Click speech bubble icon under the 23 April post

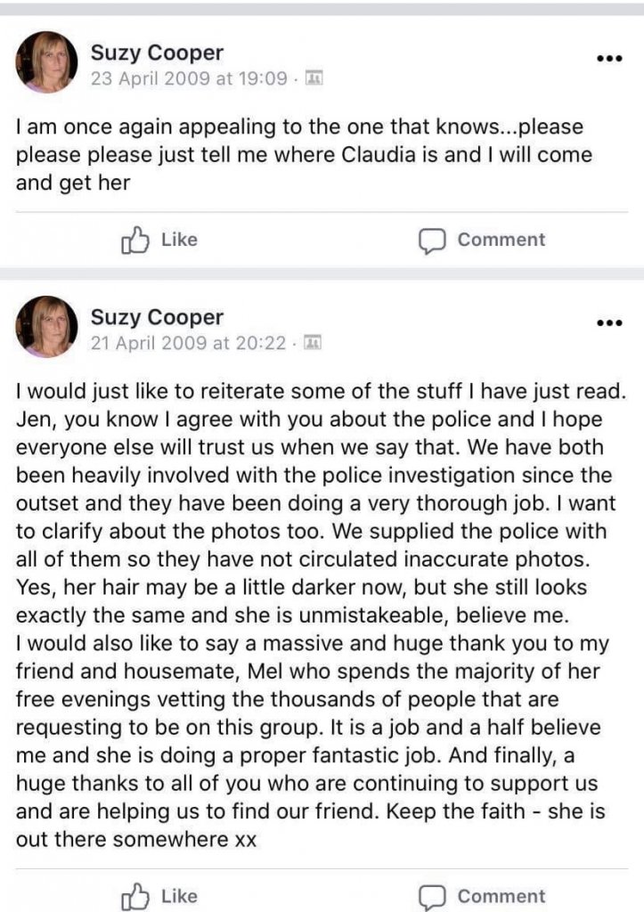pyautogui.click(x=432, y=241)
